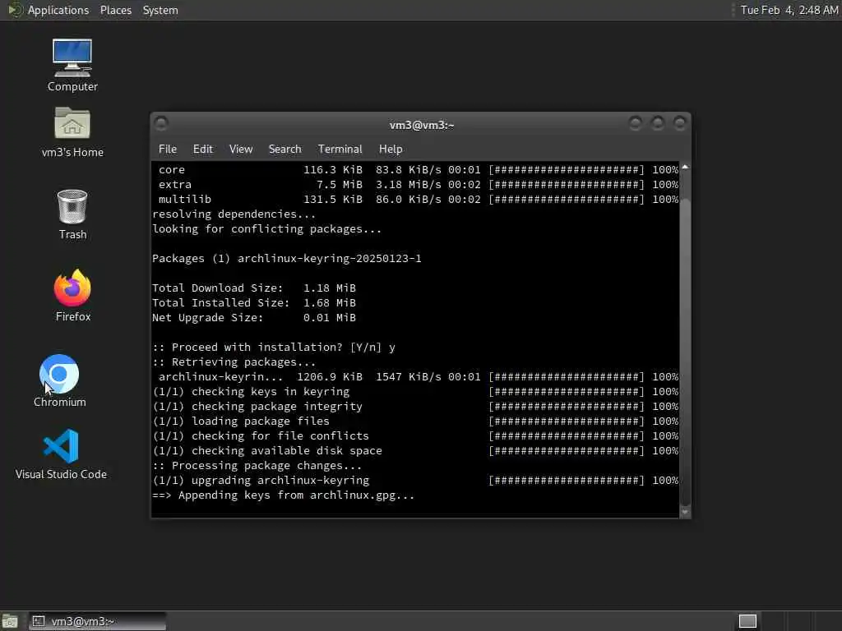Click the terminal window menu button at title bar left

160,124
